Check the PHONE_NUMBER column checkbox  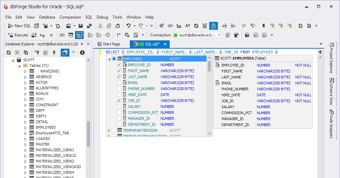[x=119, y=89]
